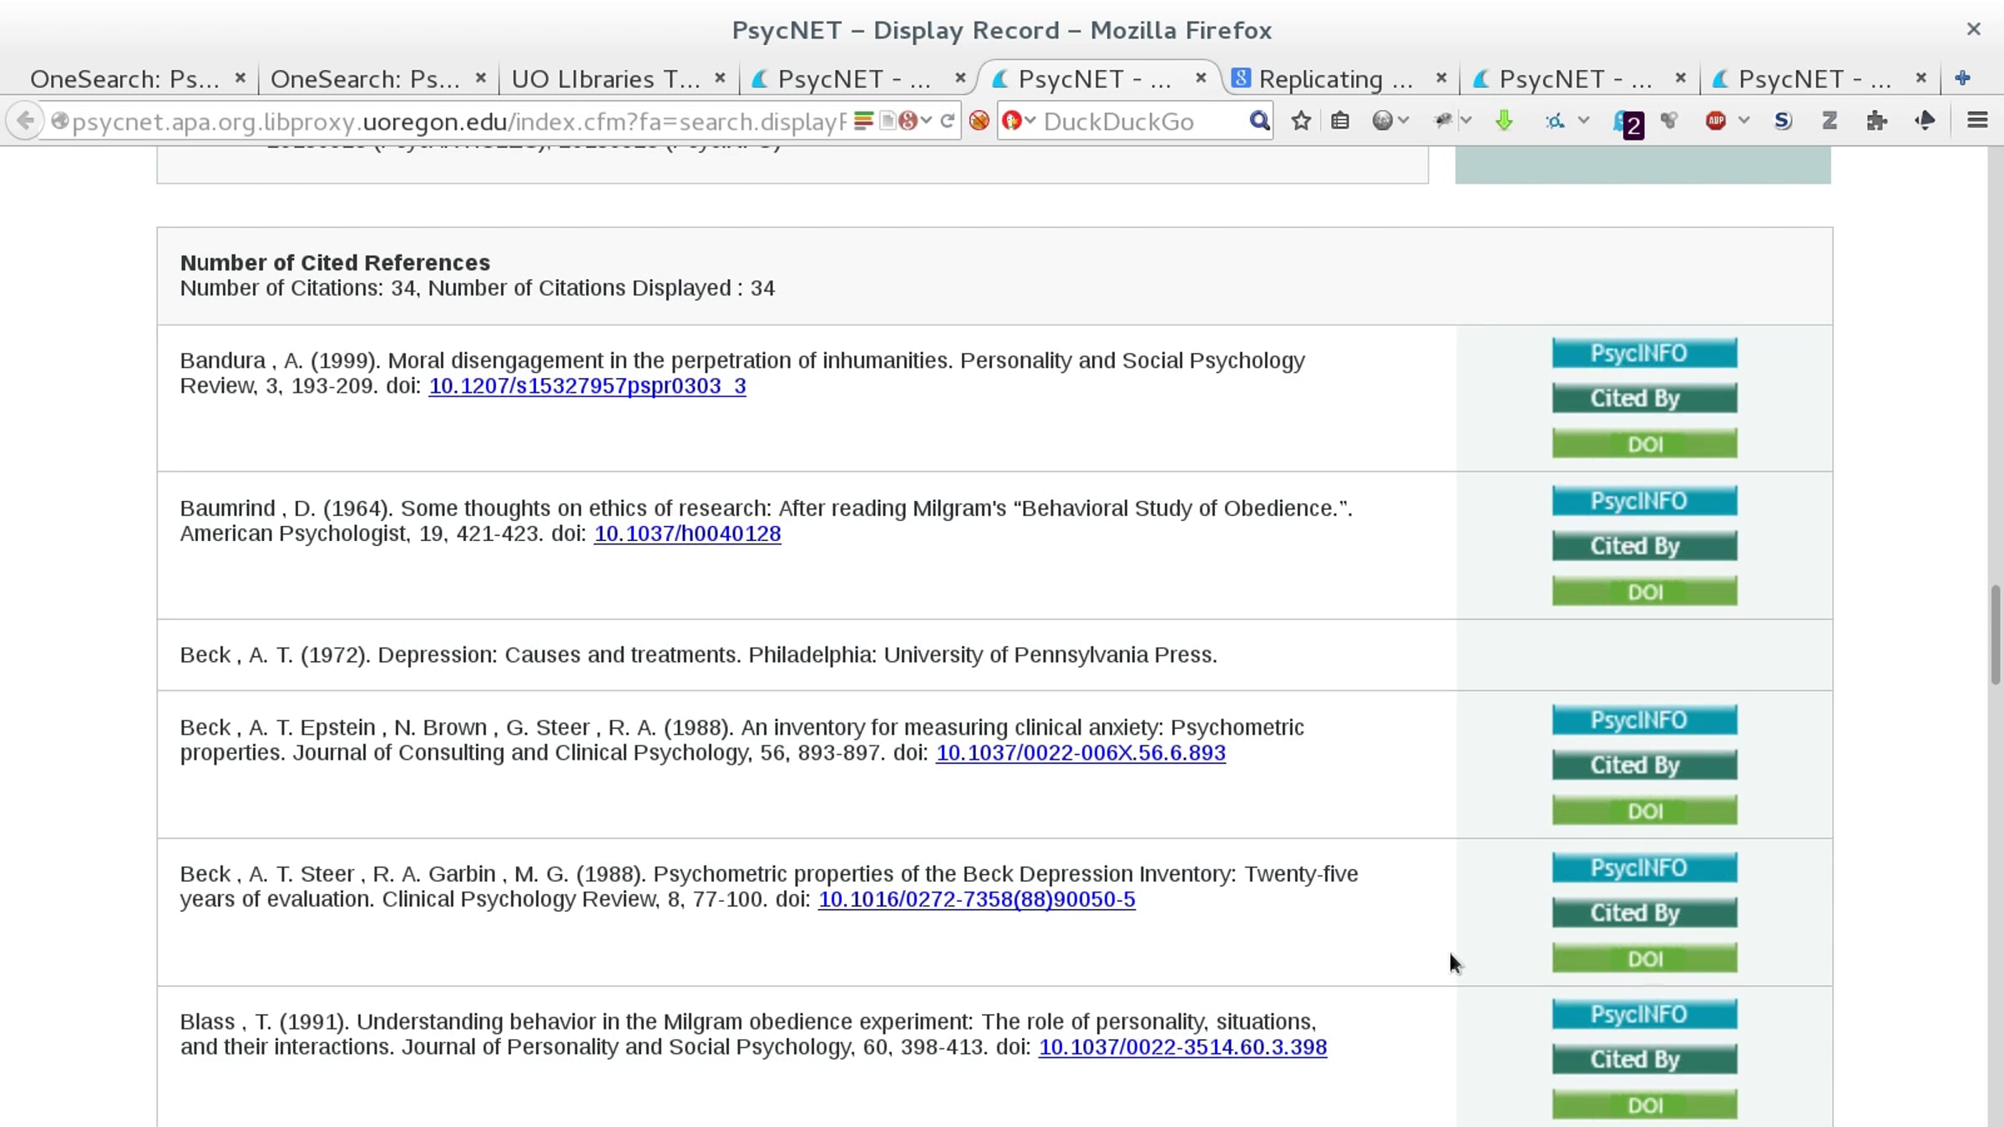Show the bookmarks list icon
Screen dimensions: 2004x1127
1340,121
